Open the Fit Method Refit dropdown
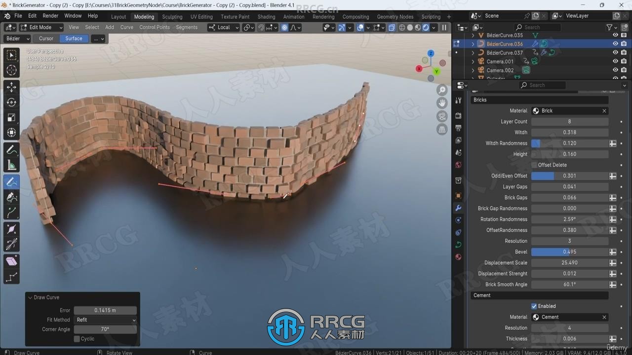632x355 pixels. pos(105,320)
